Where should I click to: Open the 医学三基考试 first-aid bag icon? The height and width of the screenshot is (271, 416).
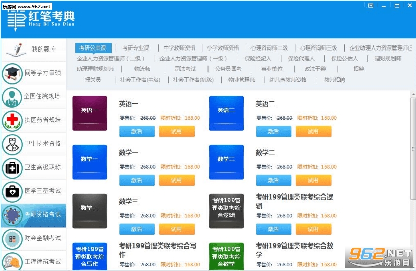tap(12, 191)
